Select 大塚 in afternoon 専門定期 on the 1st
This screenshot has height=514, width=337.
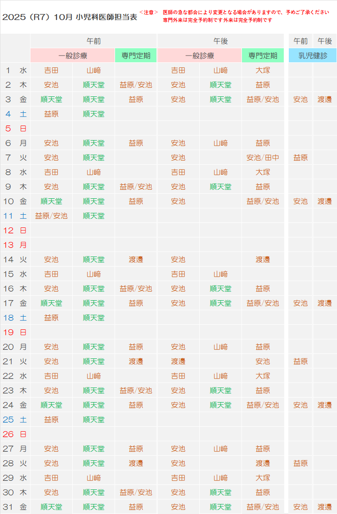pos(262,71)
